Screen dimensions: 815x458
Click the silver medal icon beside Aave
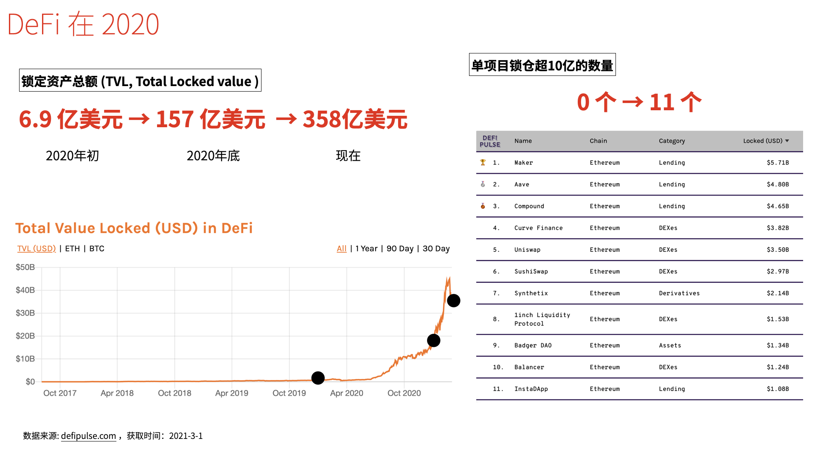tap(483, 184)
